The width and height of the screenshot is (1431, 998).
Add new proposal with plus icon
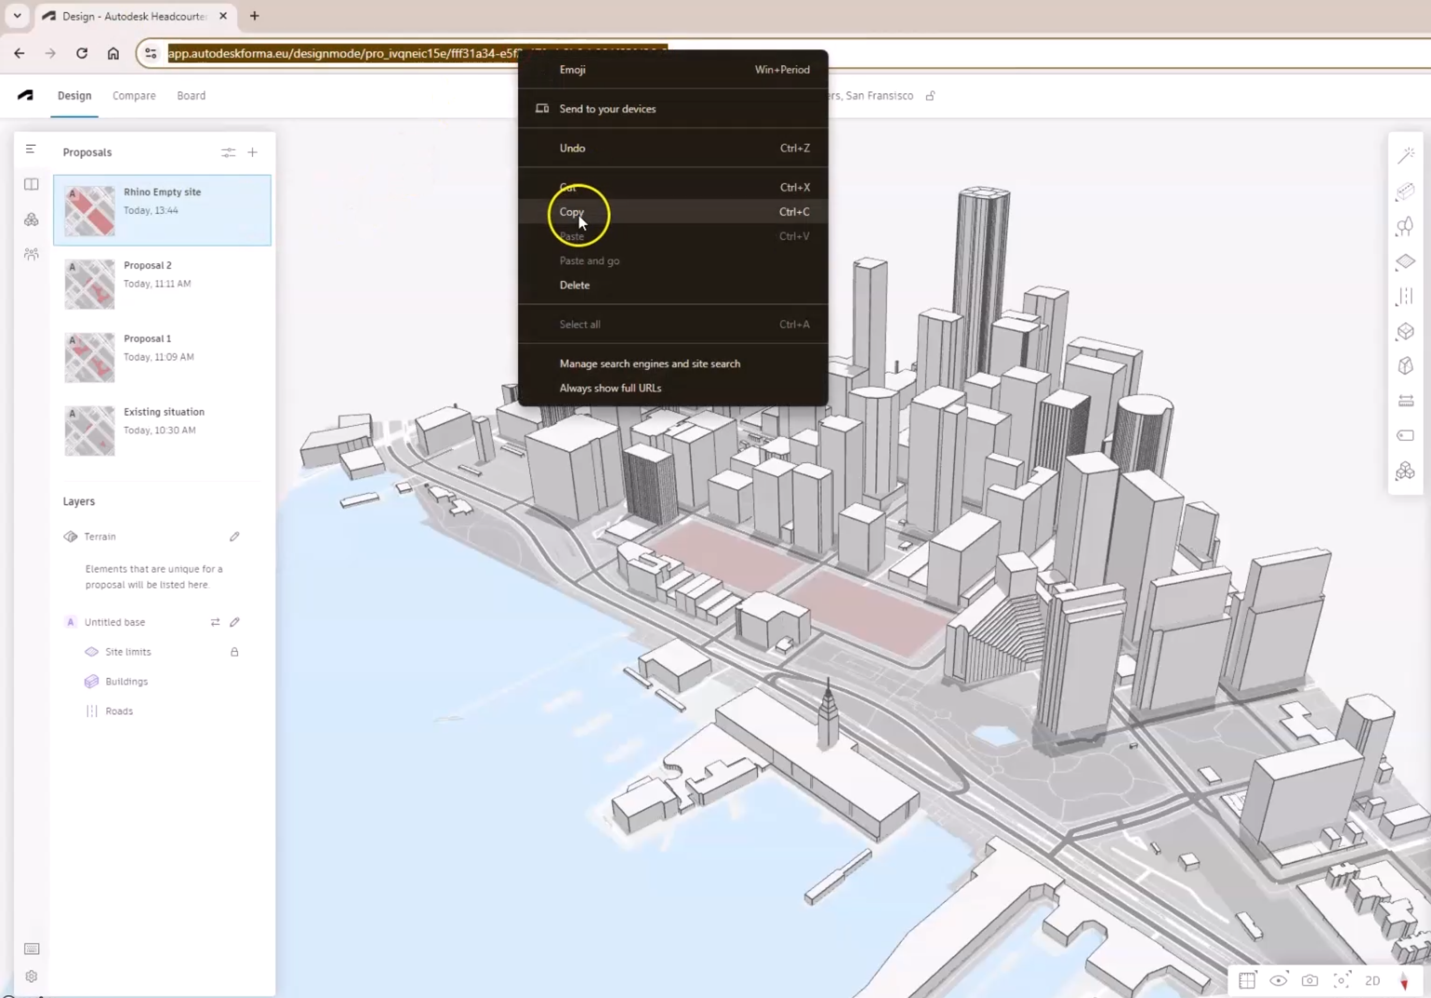(253, 153)
